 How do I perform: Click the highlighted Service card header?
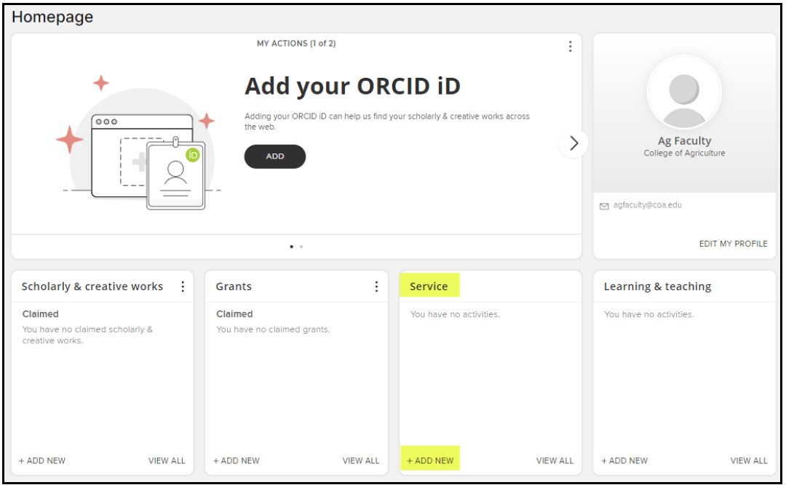coord(429,286)
